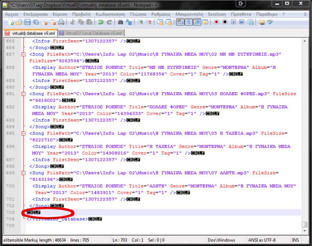Click the scrollbar down arrow
Screen dimensions: 312x246
pos(305,231)
